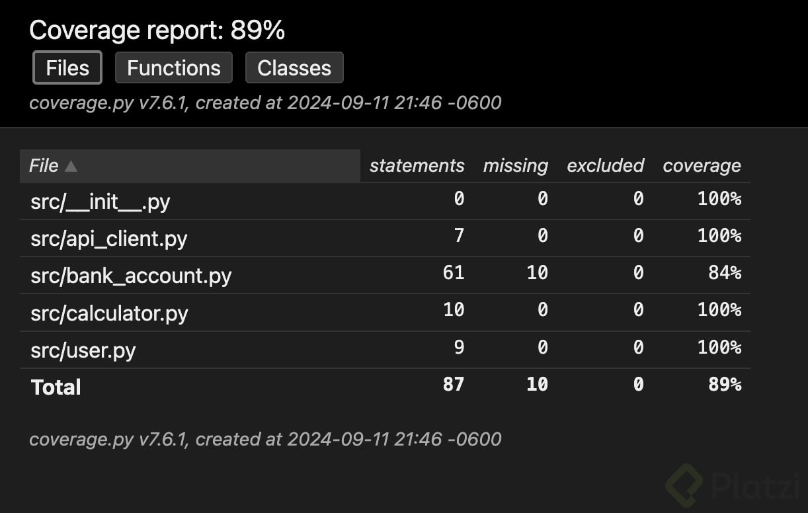Open the src/bank_account.py file link
808x513 pixels.
click(x=131, y=276)
